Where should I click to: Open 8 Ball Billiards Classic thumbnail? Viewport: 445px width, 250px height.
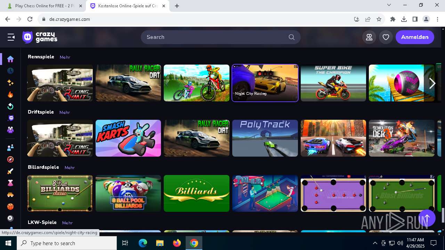[60, 193]
